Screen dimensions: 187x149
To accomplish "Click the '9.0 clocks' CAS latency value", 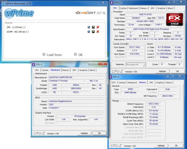I will click(x=153, y=110).
